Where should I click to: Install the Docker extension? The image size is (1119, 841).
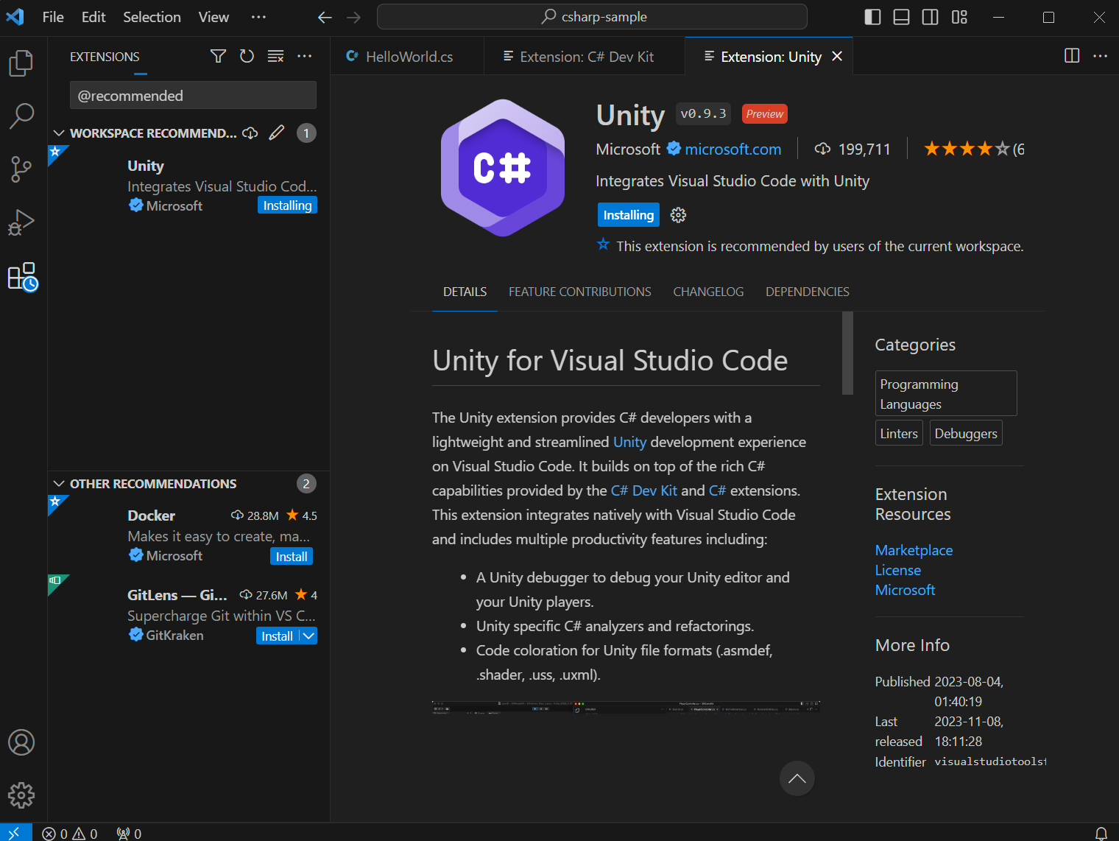point(292,557)
